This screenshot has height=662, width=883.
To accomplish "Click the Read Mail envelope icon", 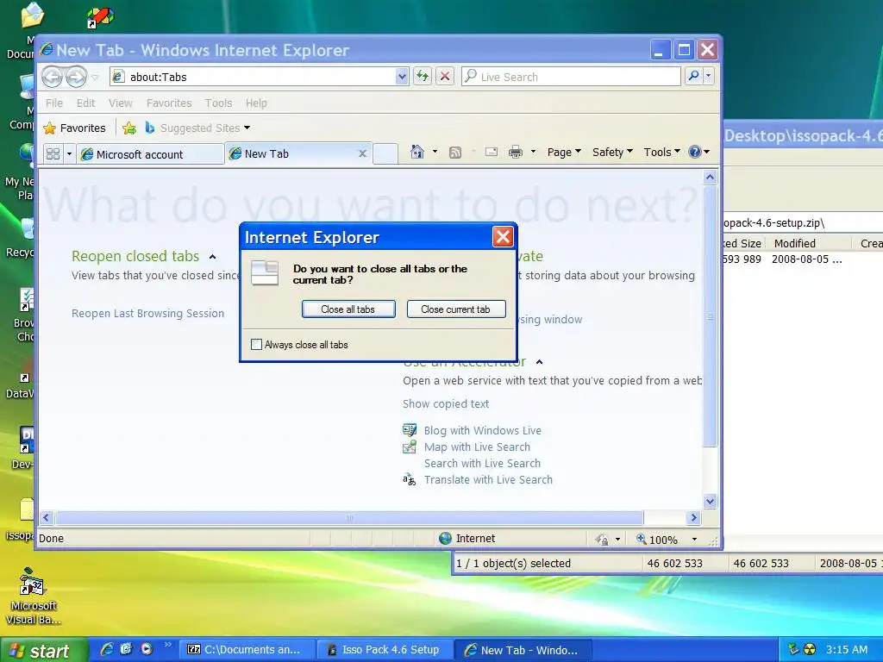I will click(492, 152).
